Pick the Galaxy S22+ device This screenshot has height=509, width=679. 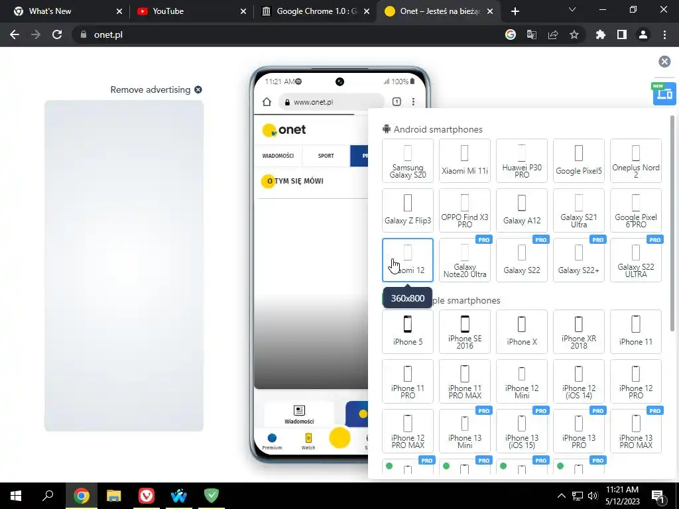pos(578,260)
